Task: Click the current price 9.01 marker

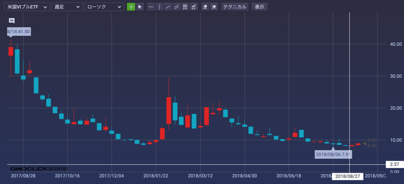Action: tap(372, 140)
